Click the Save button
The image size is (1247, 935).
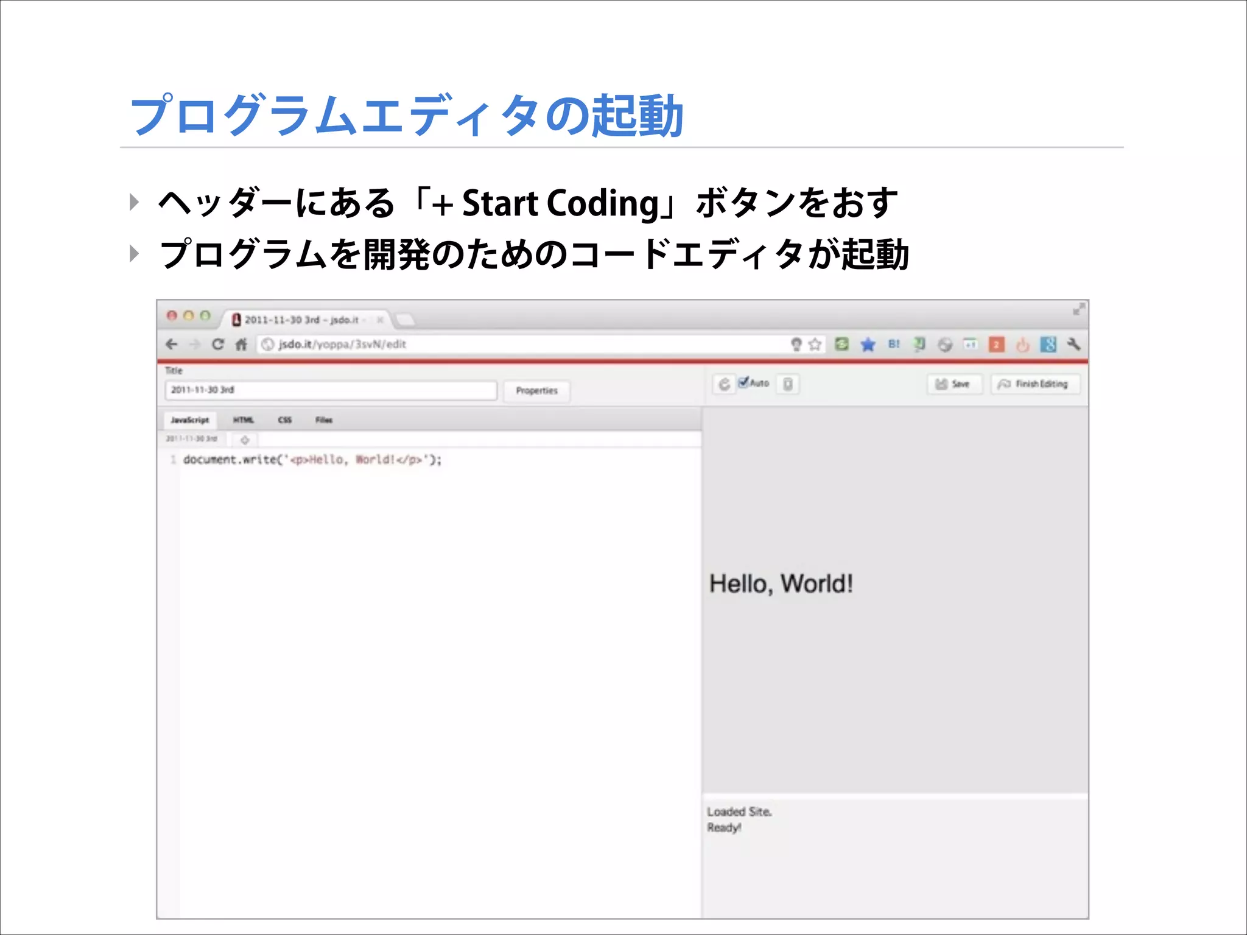click(x=954, y=384)
